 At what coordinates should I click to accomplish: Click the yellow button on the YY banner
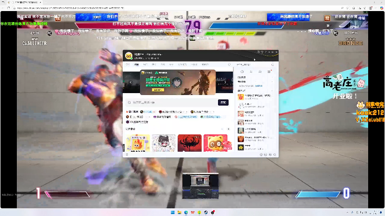point(158,90)
